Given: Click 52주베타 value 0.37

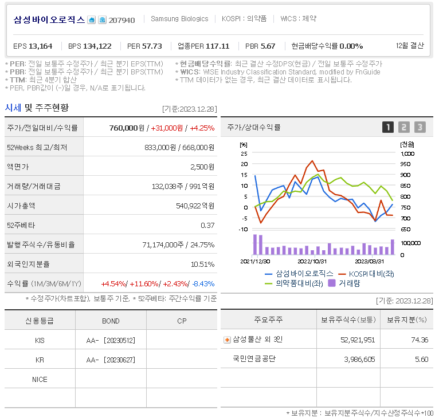Looking at the screenshot, I should [207, 226].
